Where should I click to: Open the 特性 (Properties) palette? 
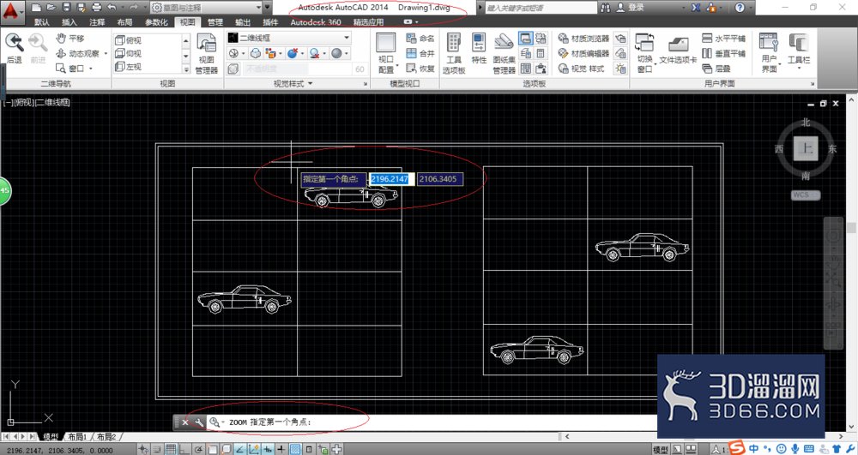(479, 49)
